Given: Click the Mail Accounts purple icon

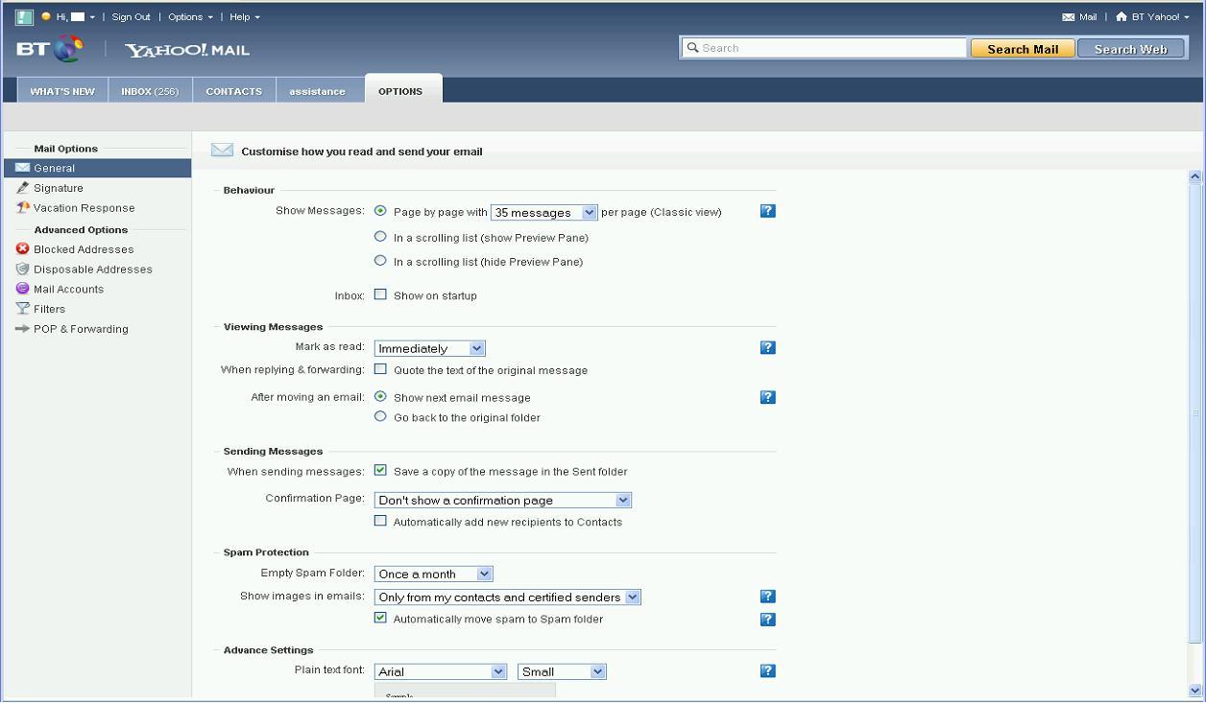Looking at the screenshot, I should click(23, 289).
